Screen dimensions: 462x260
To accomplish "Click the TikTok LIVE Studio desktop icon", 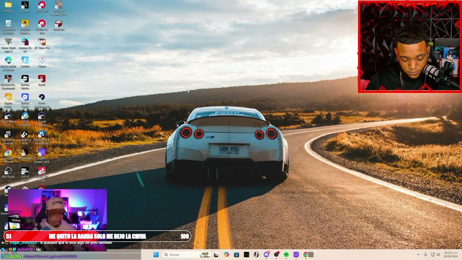I will tap(42, 174).
